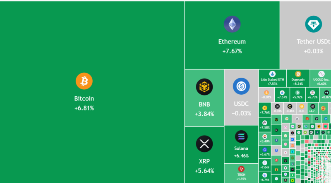Click the Lido Staked ETH icon
Viewport: 331px width, 184px height.
pyautogui.click(x=272, y=74)
